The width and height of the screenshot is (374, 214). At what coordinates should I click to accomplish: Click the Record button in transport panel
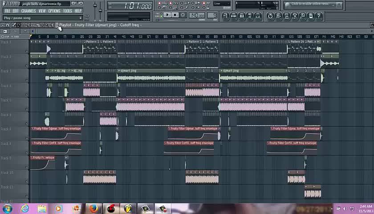[183, 15]
